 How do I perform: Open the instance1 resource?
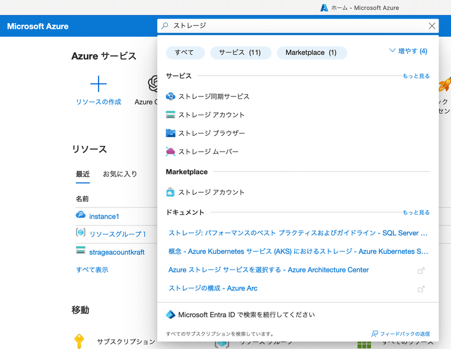coord(104,217)
